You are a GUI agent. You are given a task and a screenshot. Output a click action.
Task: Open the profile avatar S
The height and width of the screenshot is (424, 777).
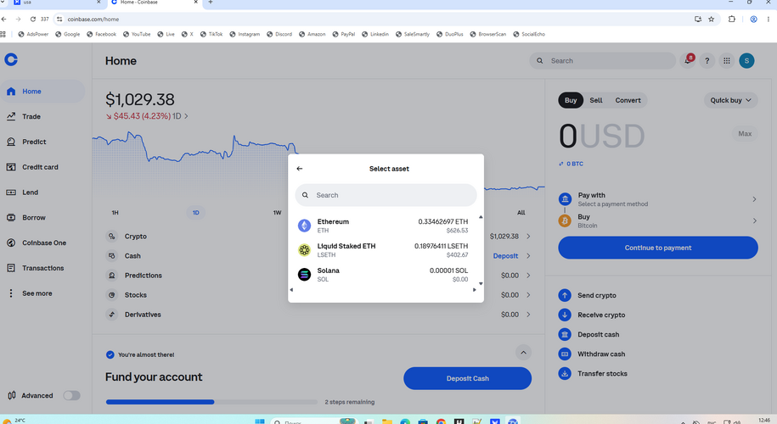pyautogui.click(x=746, y=61)
